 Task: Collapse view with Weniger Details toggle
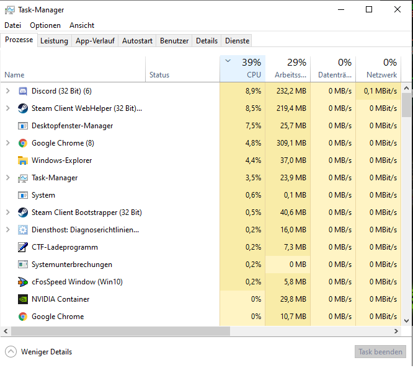tap(11, 352)
